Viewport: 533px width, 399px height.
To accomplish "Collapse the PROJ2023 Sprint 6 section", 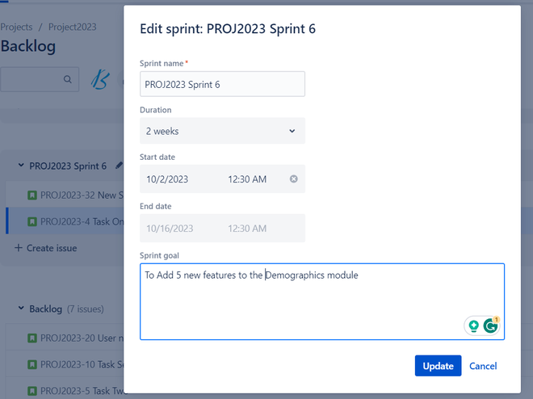I will coord(21,166).
